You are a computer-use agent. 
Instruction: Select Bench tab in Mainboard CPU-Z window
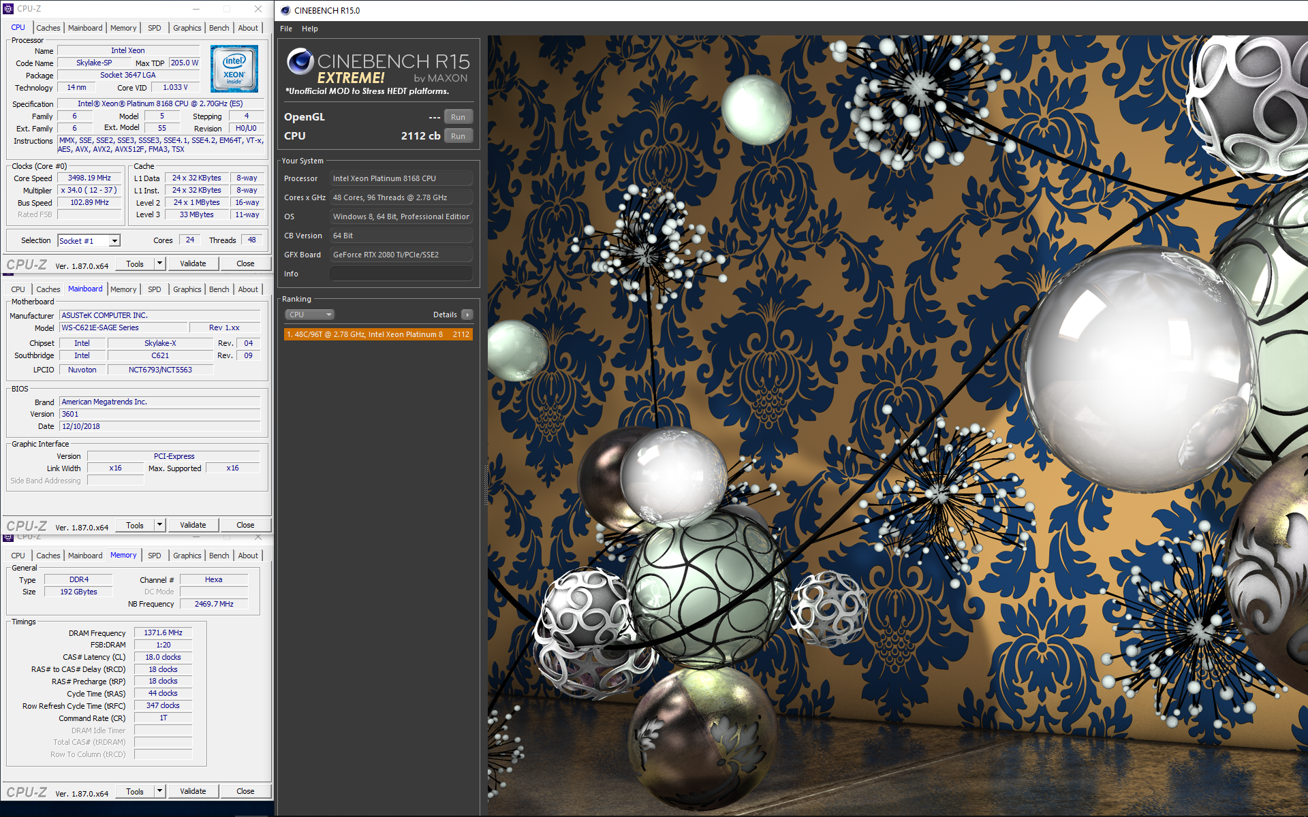pos(219,289)
